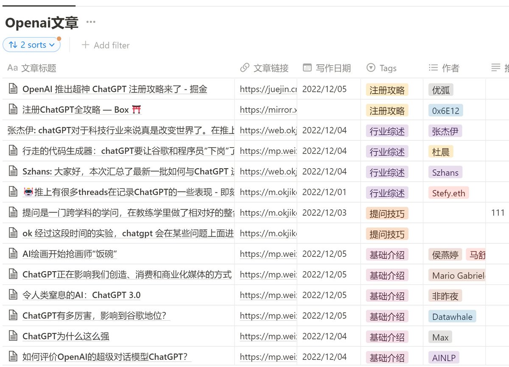The width and height of the screenshot is (509, 367).
Task: Open article 注册ChatGPT全攻略 — Box
Action: point(82,110)
